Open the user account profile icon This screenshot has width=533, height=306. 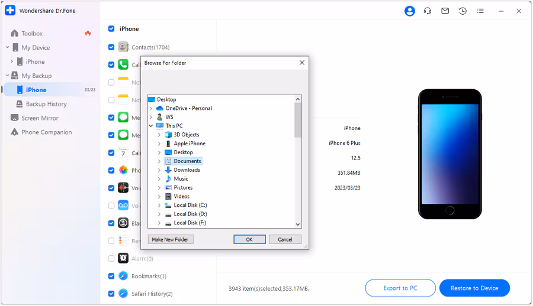[x=410, y=11]
